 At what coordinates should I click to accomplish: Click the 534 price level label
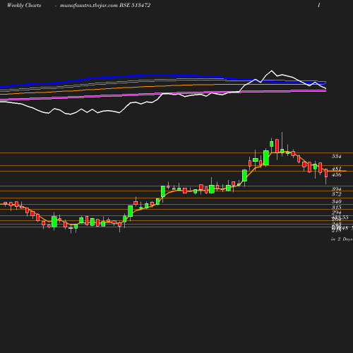click(336, 156)
